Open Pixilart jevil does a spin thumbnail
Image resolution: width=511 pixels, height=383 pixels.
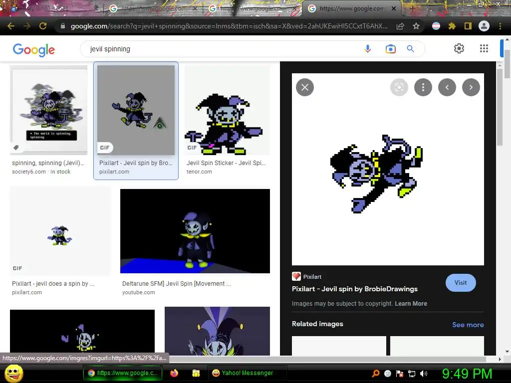click(x=60, y=231)
